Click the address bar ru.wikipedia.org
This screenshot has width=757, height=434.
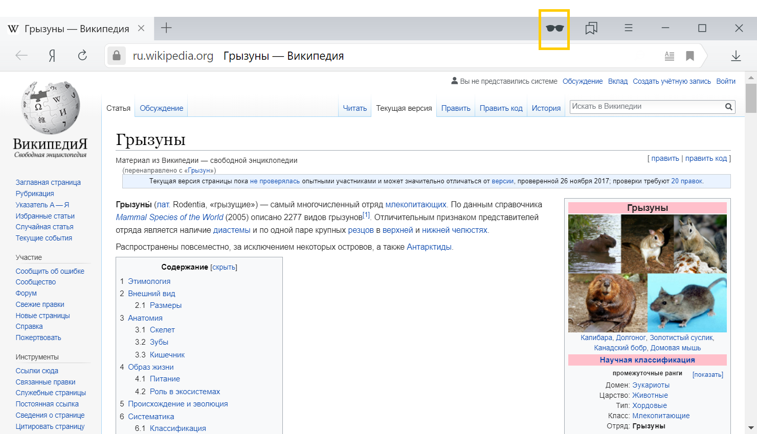[x=173, y=56]
